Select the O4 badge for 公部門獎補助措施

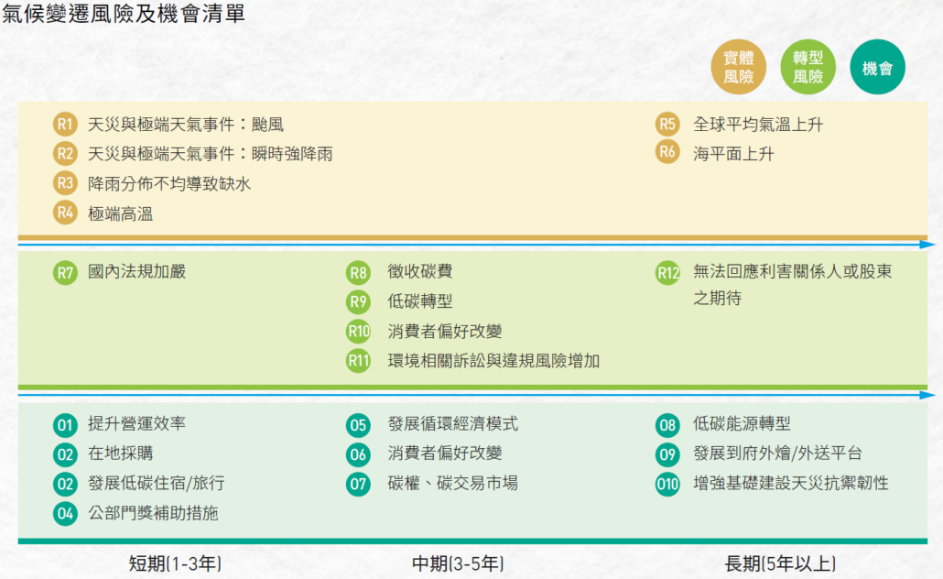click(65, 513)
